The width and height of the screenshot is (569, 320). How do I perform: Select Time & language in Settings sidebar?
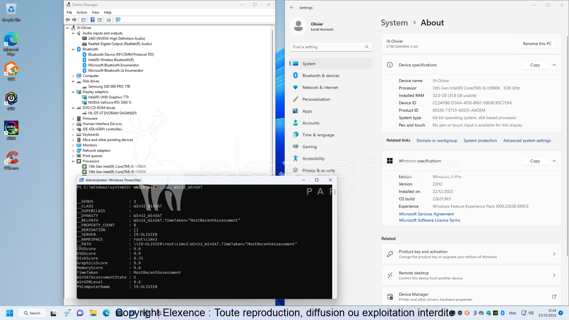point(331,135)
